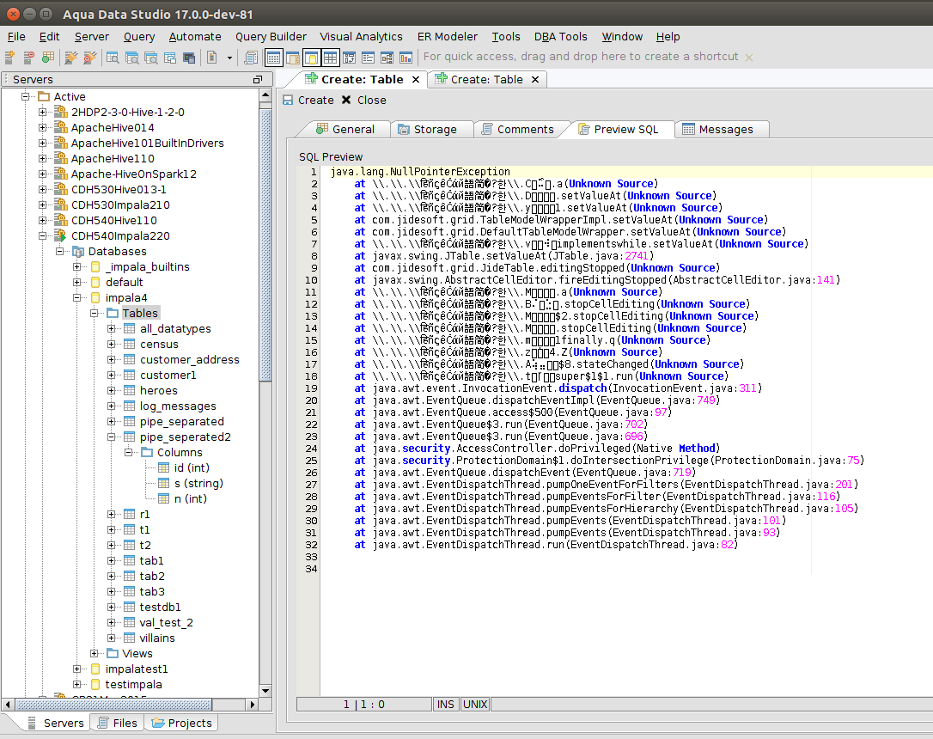
Task: Toggle the INS insert mode indicator
Action: (x=445, y=704)
